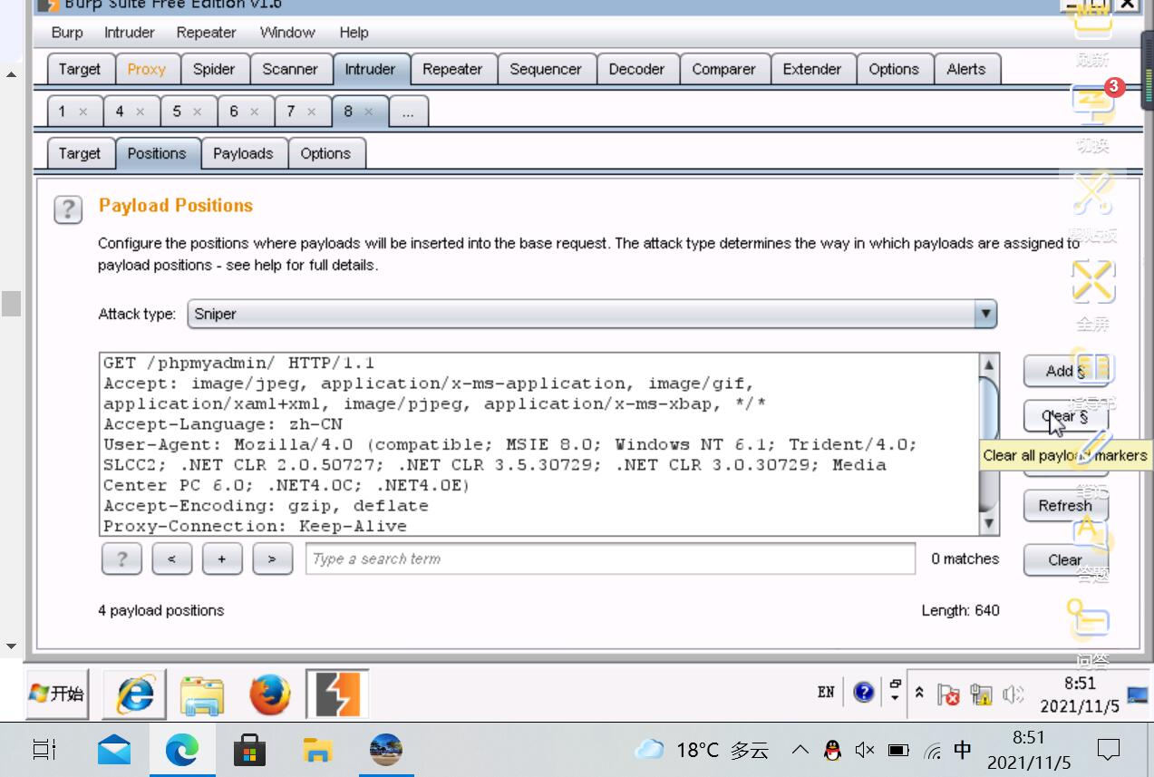The image size is (1154, 777).
Task: Click the Clear § button
Action: pyautogui.click(x=1066, y=416)
